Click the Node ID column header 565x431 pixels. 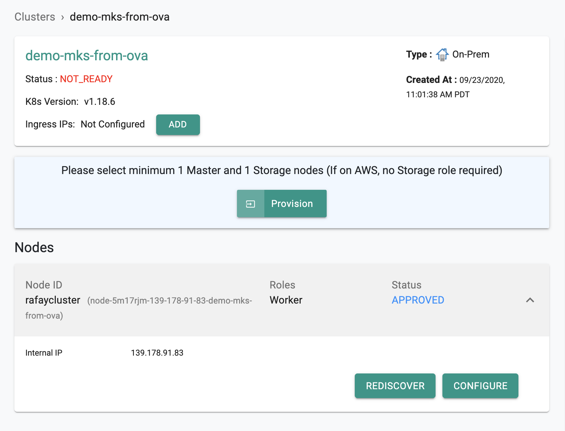tap(44, 285)
